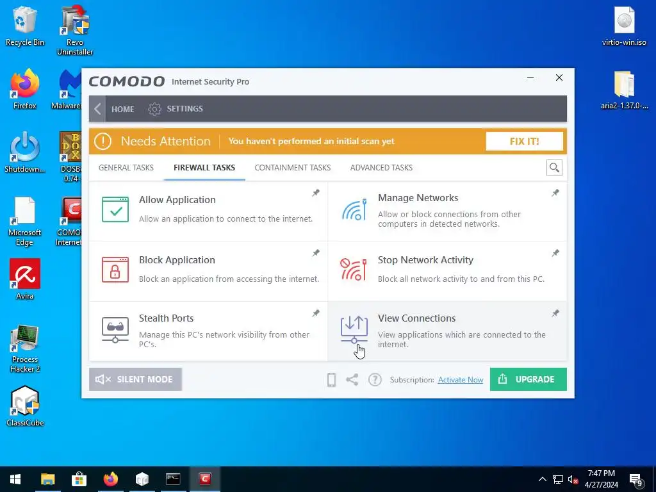The width and height of the screenshot is (656, 492).
Task: Pin the View Connections task
Action: coord(555,313)
